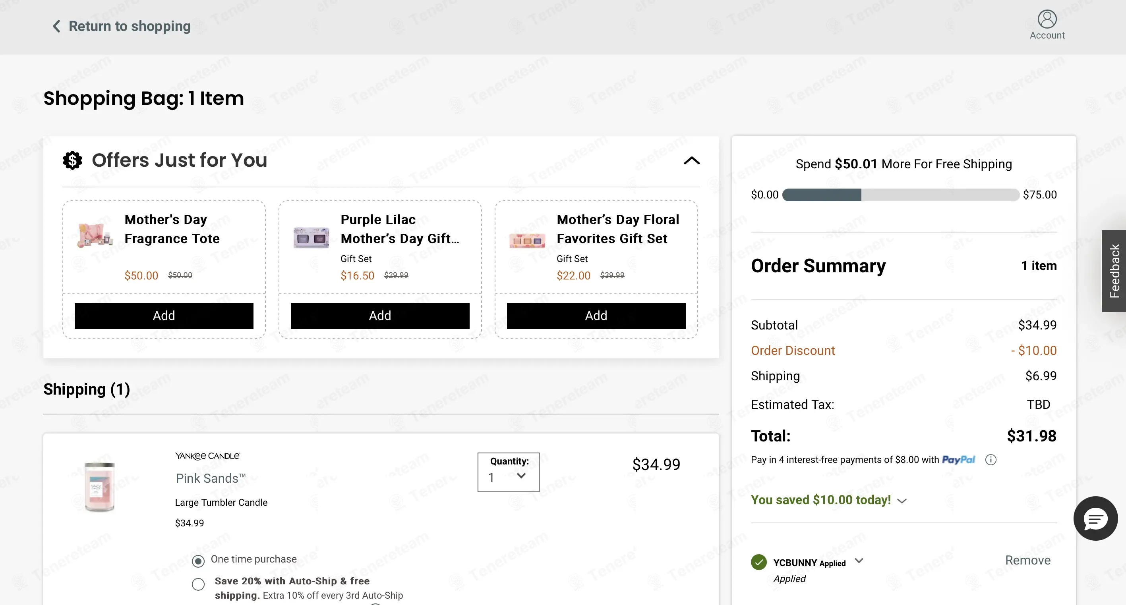Open the Quantity dropdown
Screen dimensions: 1126x605
(x=508, y=472)
